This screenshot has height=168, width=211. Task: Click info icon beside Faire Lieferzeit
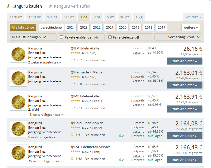coord(138,37)
